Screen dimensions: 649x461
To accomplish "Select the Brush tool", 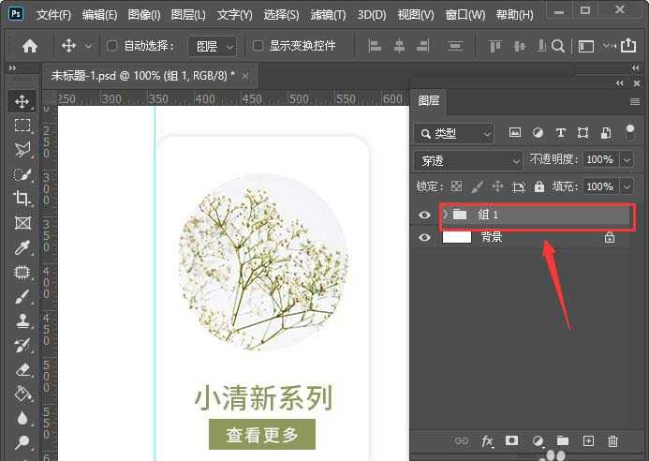I will [x=22, y=297].
